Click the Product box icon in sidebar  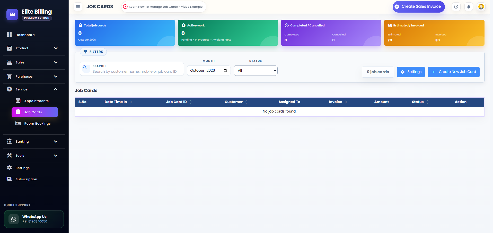point(10,48)
